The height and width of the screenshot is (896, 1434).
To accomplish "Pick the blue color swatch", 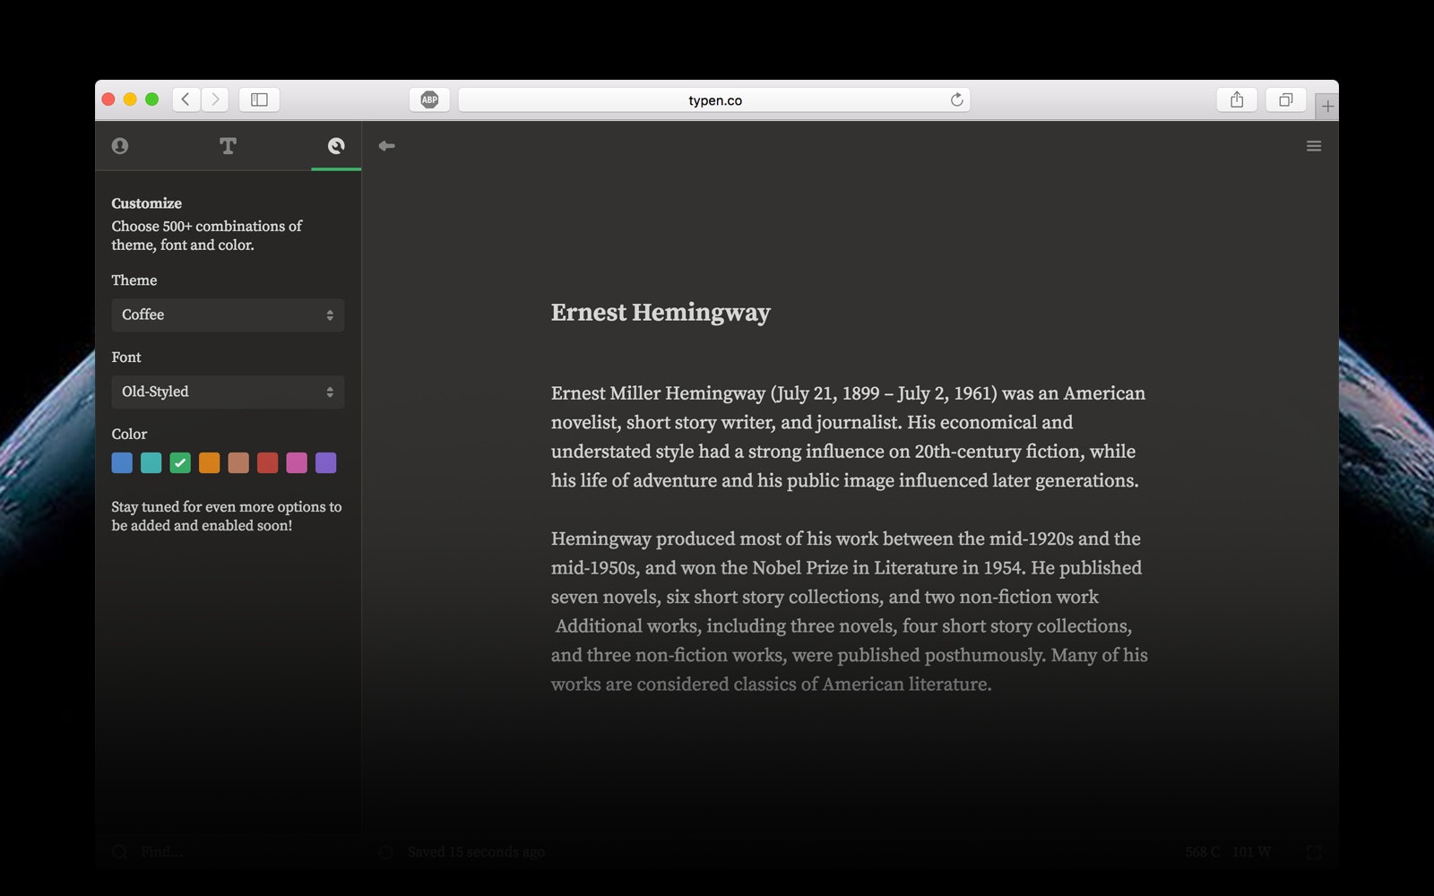I will (122, 462).
